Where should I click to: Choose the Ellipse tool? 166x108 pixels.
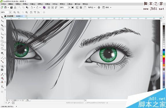(x=2, y=45)
